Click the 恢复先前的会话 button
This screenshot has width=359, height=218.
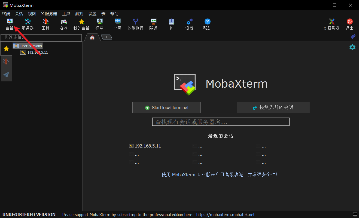point(273,108)
